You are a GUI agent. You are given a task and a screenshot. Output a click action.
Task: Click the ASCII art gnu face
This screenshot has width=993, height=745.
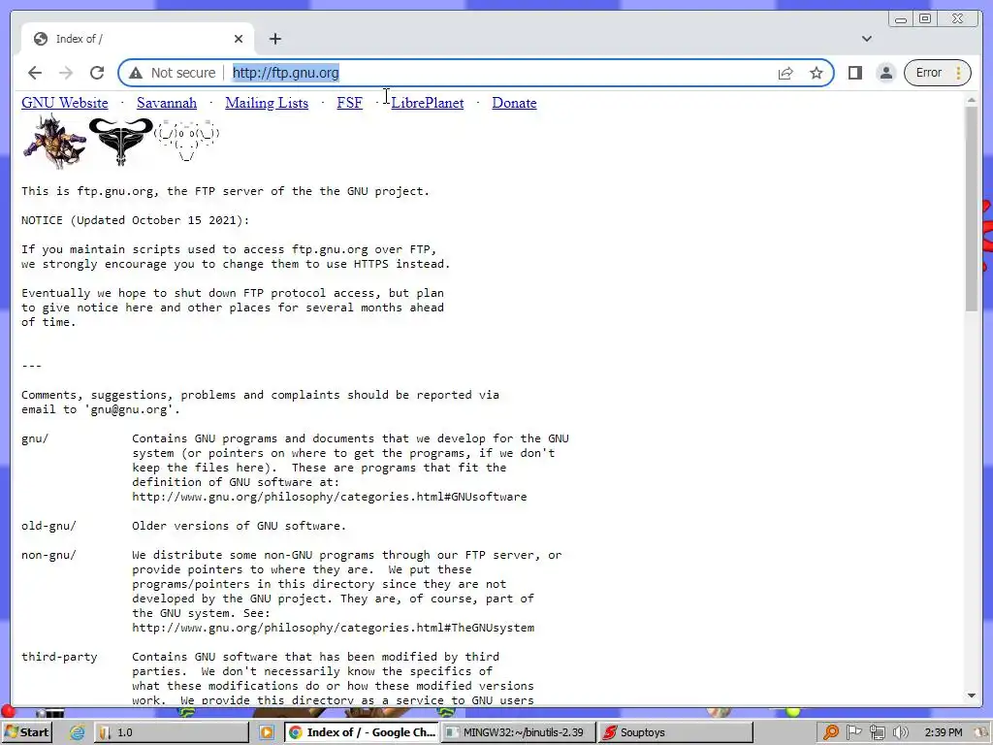[186, 140]
